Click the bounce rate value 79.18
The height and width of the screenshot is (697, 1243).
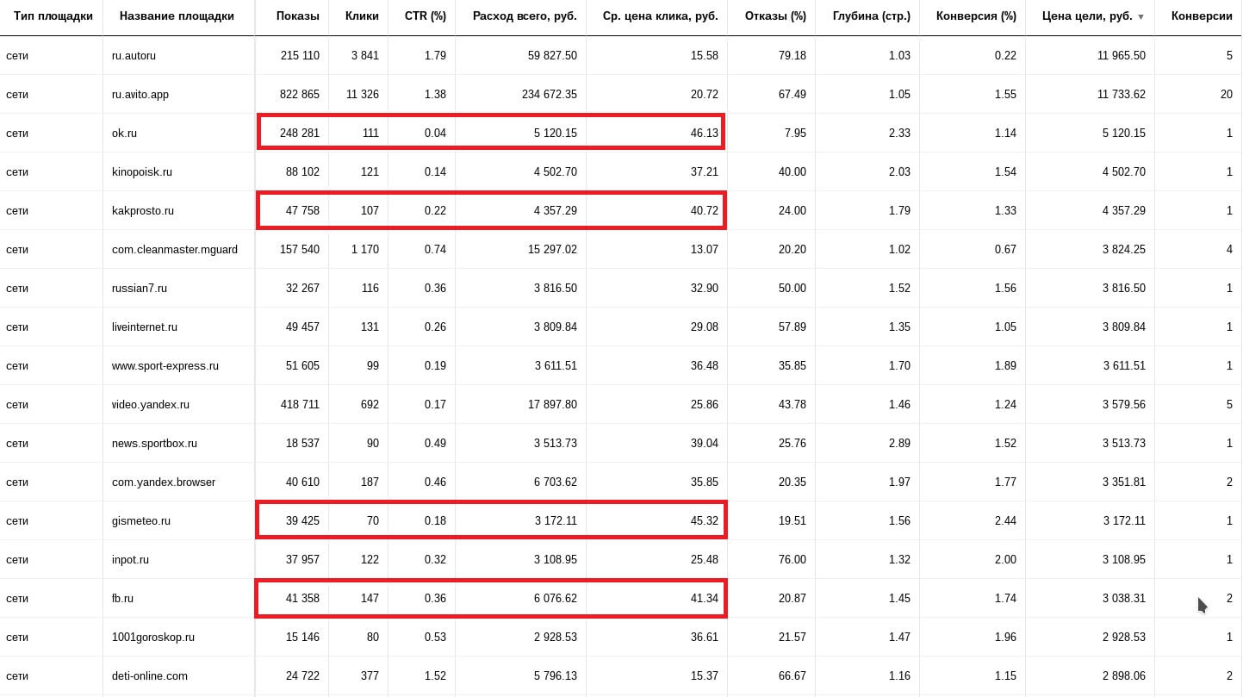pyautogui.click(x=792, y=55)
